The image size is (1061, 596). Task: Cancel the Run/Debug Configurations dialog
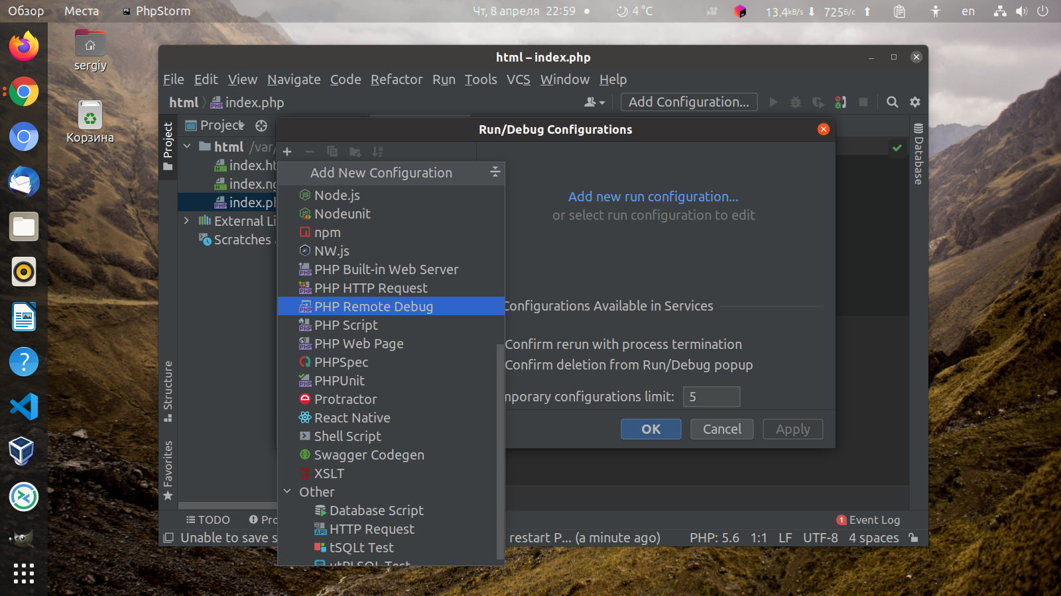pos(721,429)
